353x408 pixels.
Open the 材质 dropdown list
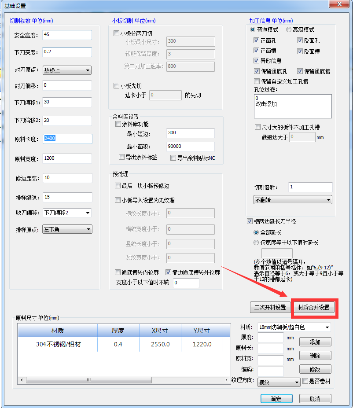pyautogui.click(x=294, y=327)
